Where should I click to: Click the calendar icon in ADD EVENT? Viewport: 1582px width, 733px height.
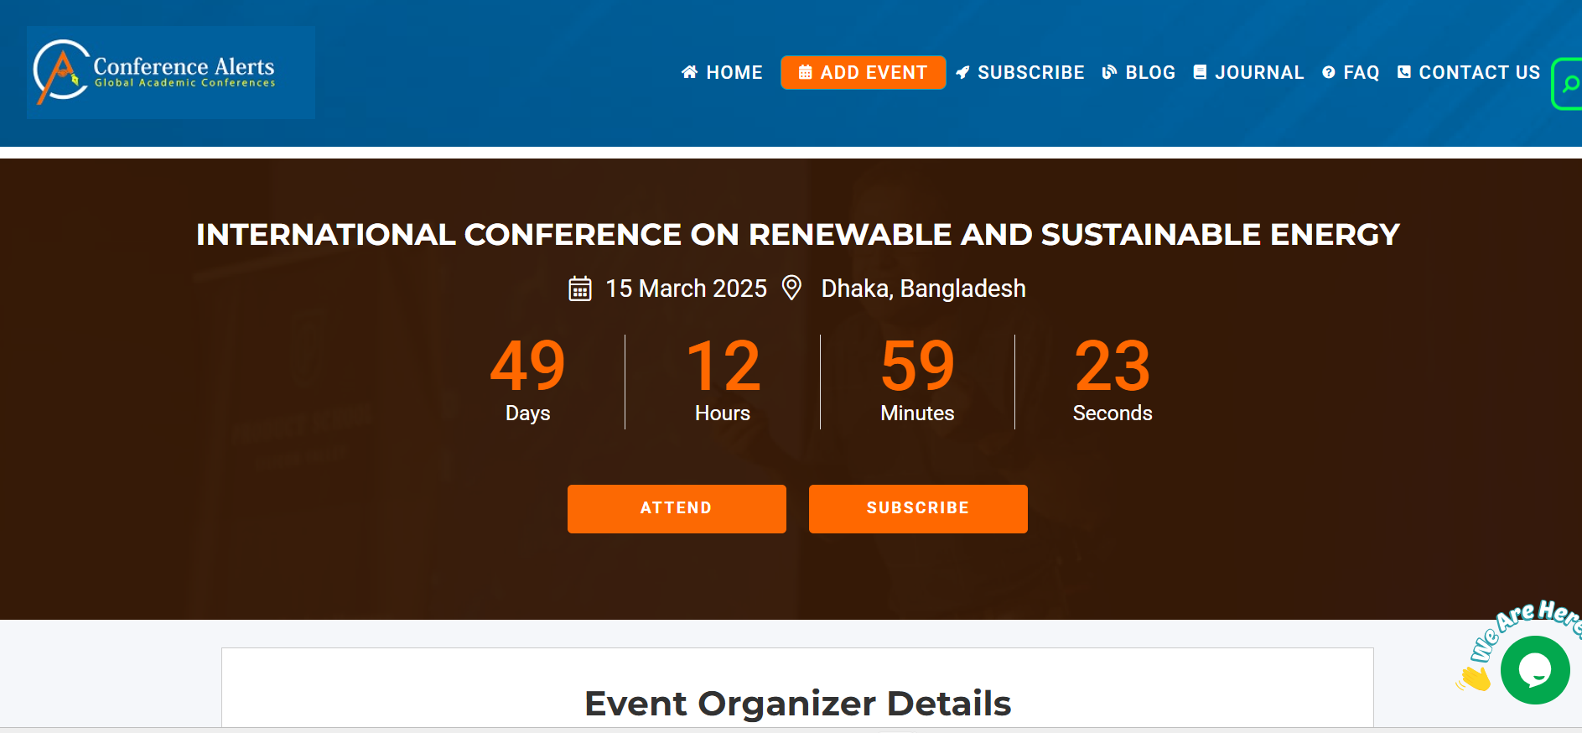coord(805,72)
